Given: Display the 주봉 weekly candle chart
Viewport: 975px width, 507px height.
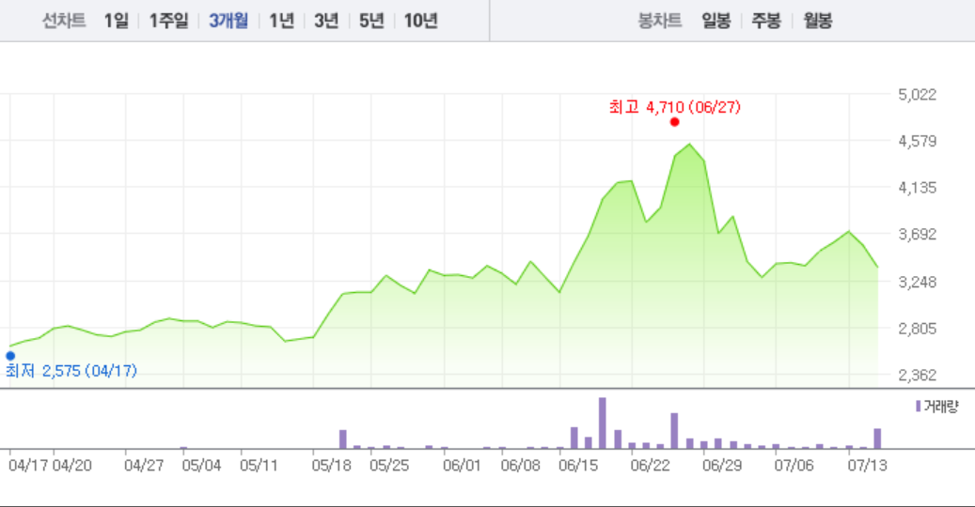Looking at the screenshot, I should tap(765, 21).
